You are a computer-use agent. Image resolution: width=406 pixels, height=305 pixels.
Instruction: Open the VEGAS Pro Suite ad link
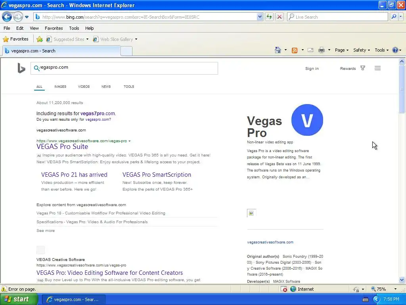[62, 147]
